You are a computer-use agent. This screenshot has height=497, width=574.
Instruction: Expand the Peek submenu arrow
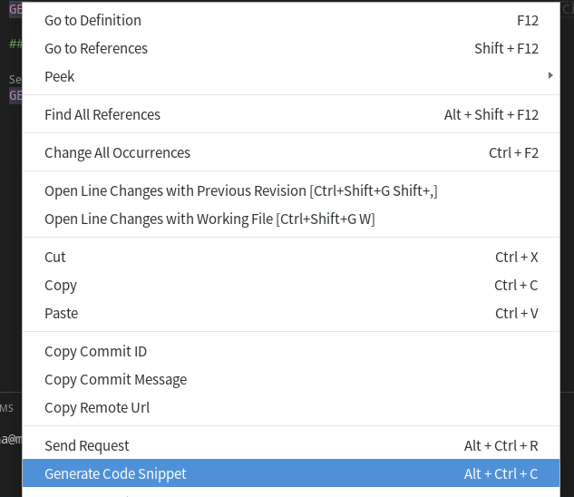coord(550,75)
